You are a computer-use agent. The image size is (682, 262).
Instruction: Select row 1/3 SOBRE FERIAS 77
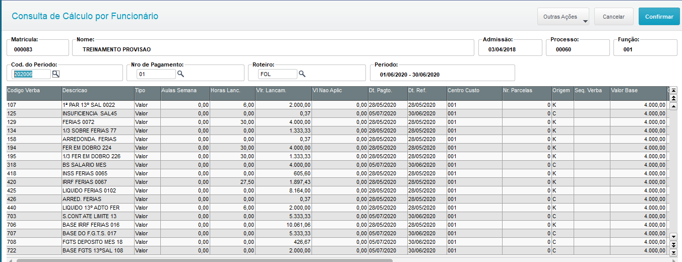pyautogui.click(x=337, y=130)
